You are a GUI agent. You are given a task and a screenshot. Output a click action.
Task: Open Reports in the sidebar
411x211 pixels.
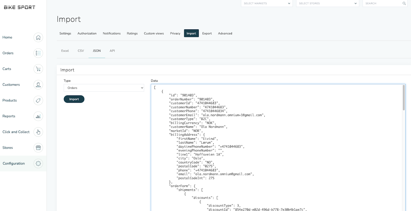pyautogui.click(x=9, y=116)
